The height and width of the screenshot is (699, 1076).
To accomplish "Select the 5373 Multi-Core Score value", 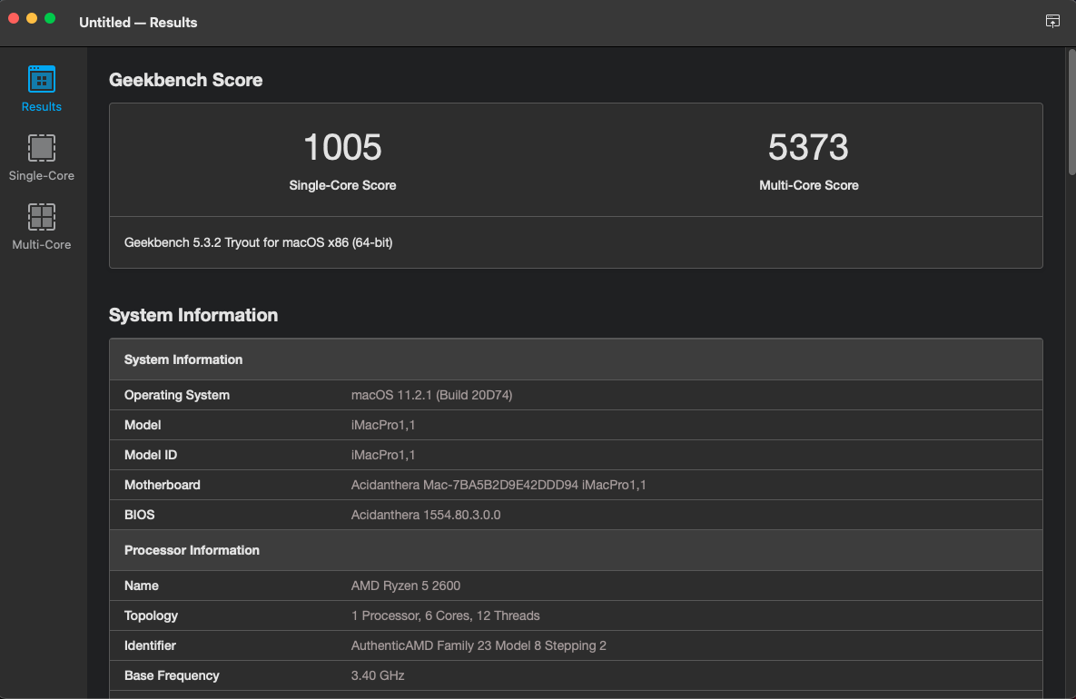I will (x=808, y=147).
